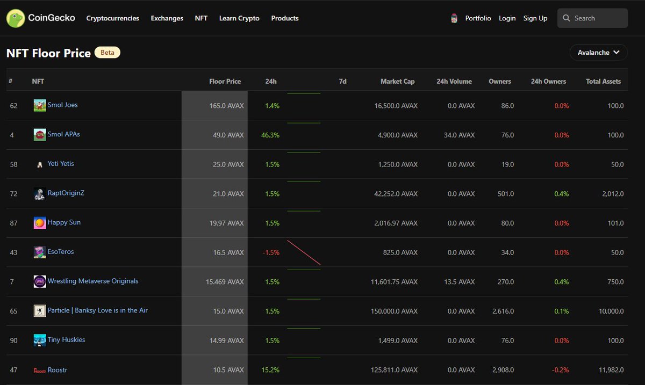Open the Cryptocurrencies menu
The height and width of the screenshot is (385, 645).
point(113,18)
